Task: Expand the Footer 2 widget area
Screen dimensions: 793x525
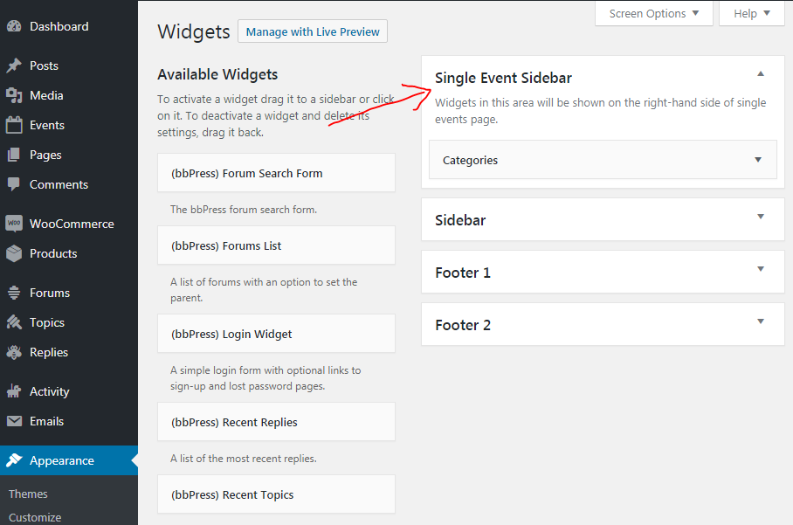Action: [x=760, y=321]
